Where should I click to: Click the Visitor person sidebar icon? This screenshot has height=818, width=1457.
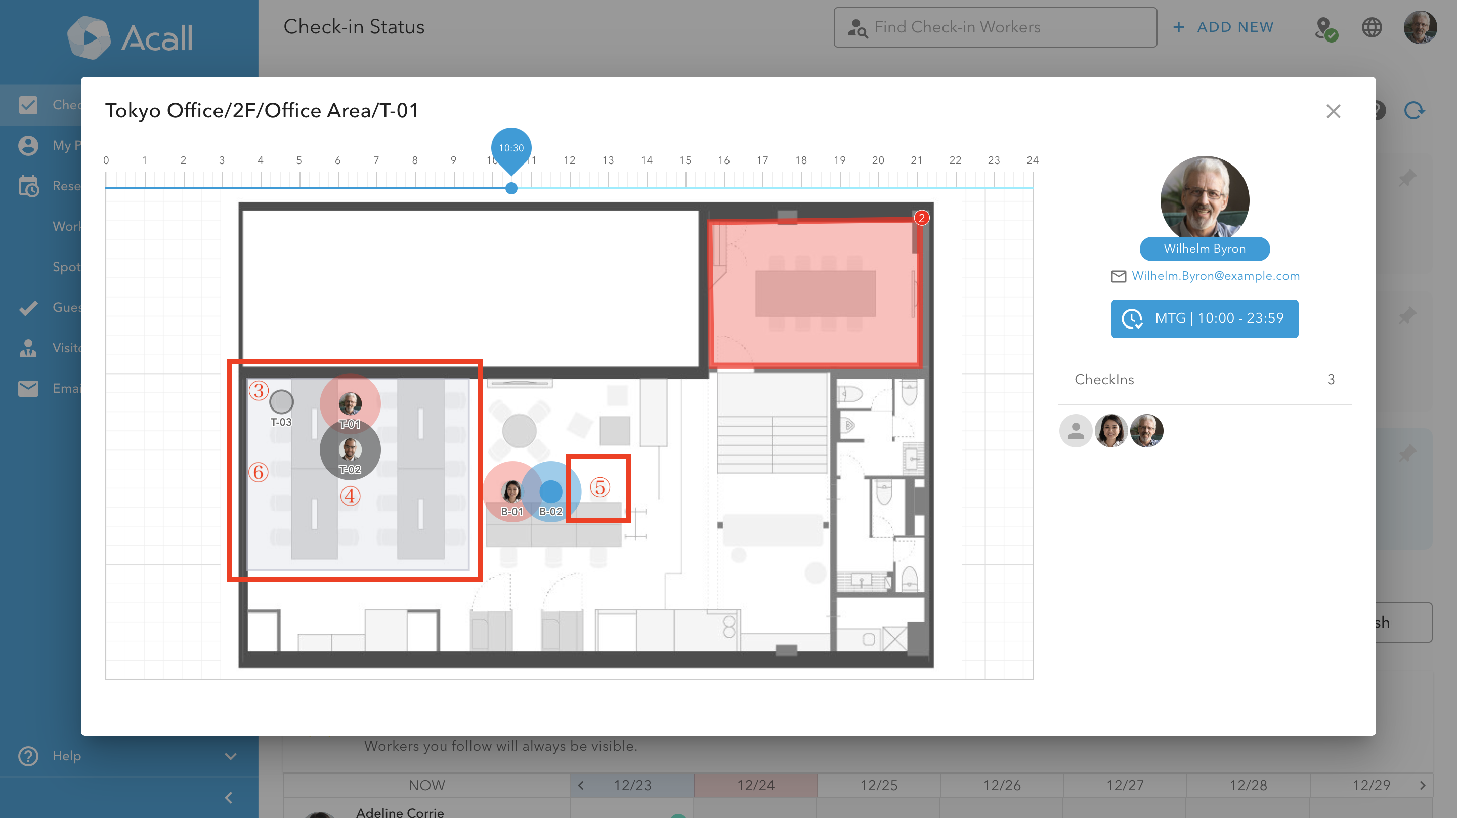(x=28, y=348)
